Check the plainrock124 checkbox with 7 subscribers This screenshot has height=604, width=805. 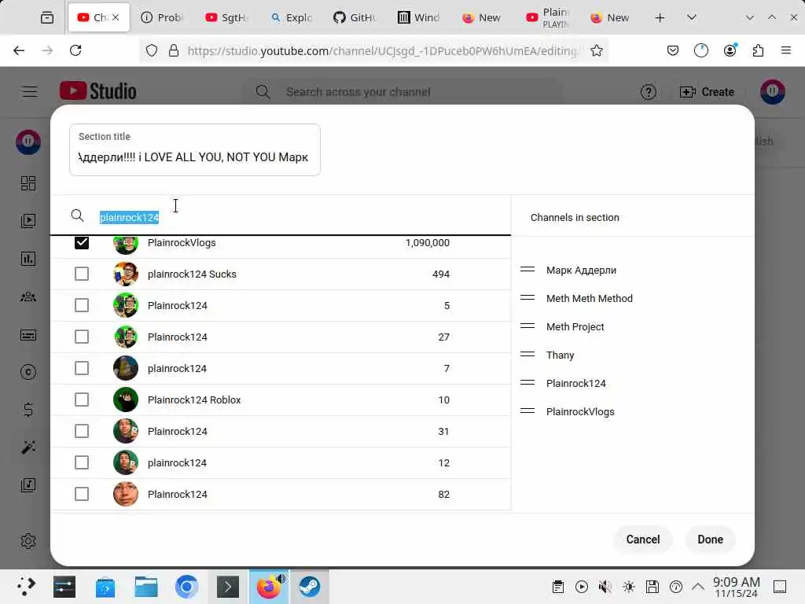click(82, 368)
